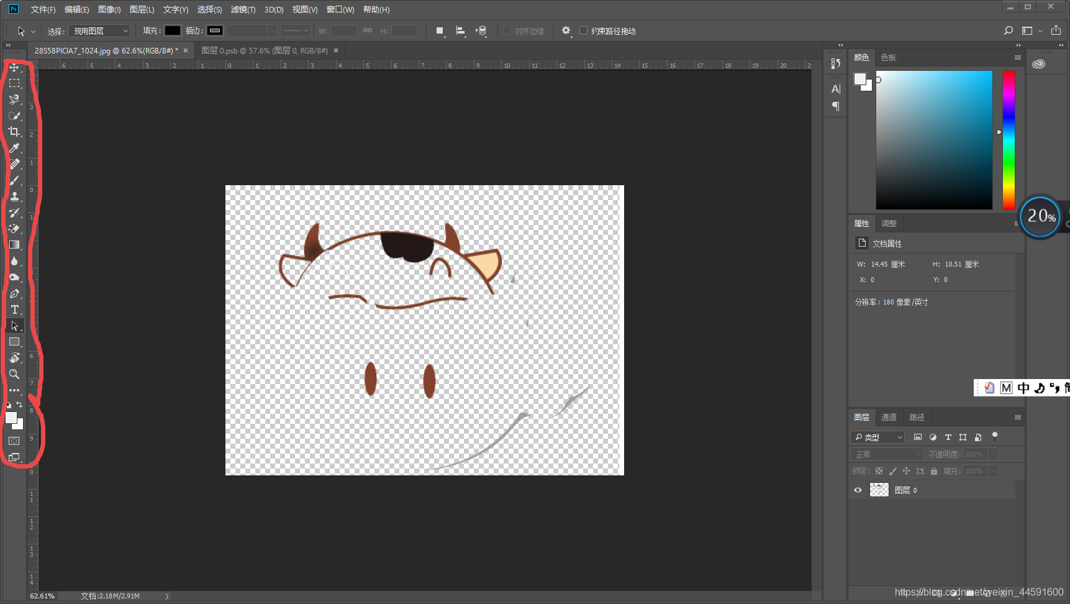The height and width of the screenshot is (604, 1070).
Task: Toggle lock transparent pixels icon
Action: pyautogui.click(x=879, y=471)
